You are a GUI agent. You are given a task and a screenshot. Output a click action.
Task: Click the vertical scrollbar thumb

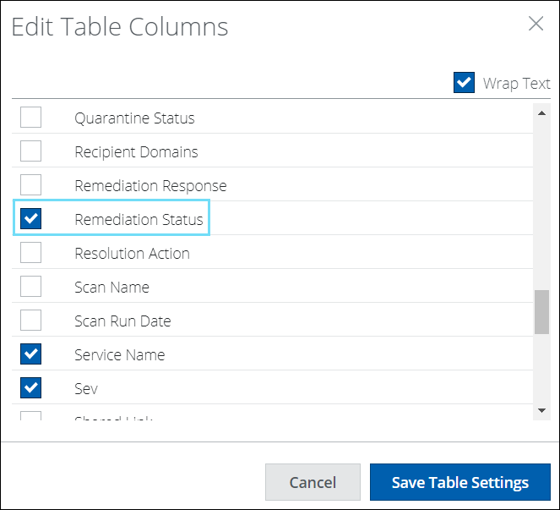point(541,312)
